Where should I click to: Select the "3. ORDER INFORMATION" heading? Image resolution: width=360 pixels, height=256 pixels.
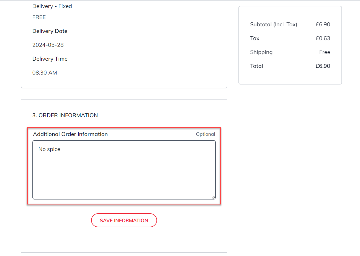[65, 115]
